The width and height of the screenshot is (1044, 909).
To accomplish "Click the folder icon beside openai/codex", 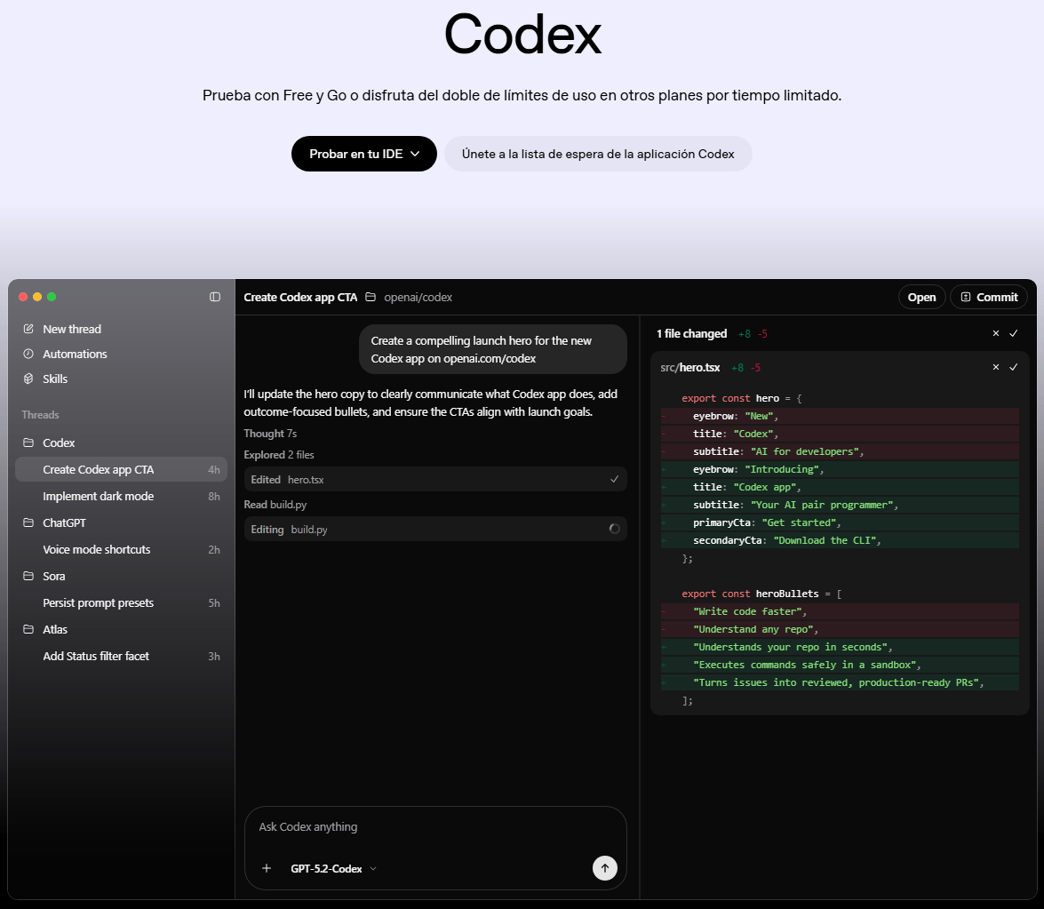I will (x=371, y=297).
